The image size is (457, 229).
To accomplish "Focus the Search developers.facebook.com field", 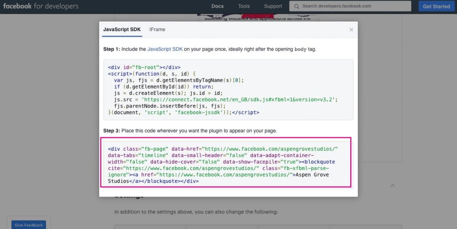I will (x=350, y=6).
